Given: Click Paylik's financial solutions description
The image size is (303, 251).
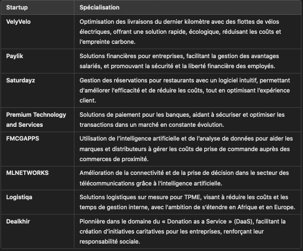Looking at the screenshot, I should (x=179, y=61).
